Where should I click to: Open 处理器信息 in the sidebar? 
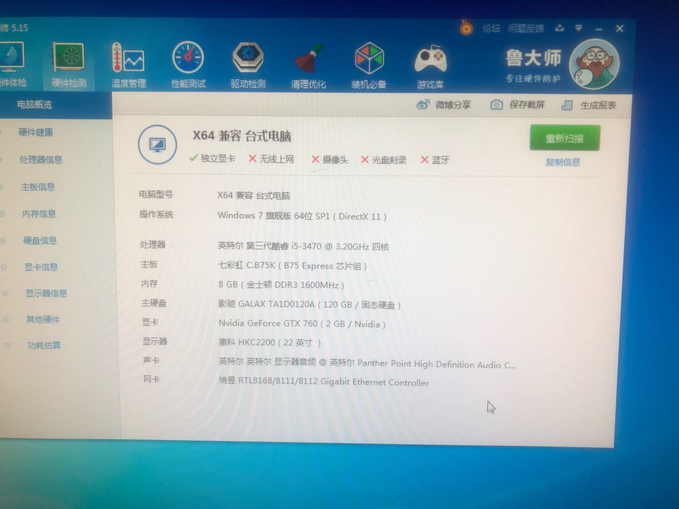(41, 159)
